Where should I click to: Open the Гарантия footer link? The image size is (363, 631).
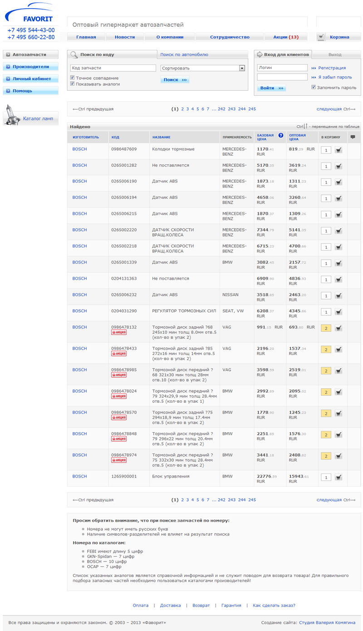pyautogui.click(x=231, y=605)
